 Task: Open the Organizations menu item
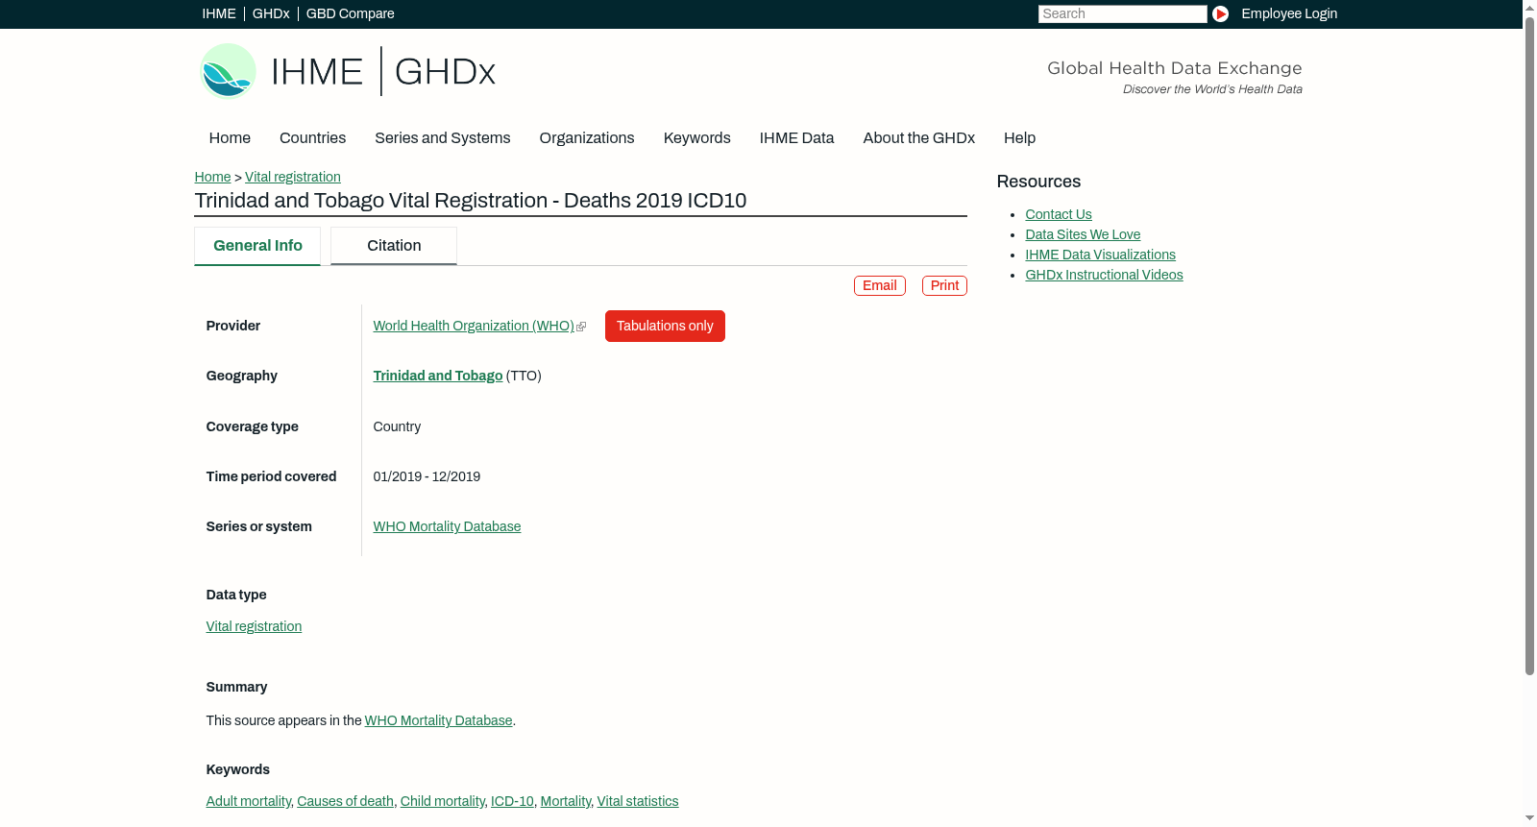[x=587, y=138]
